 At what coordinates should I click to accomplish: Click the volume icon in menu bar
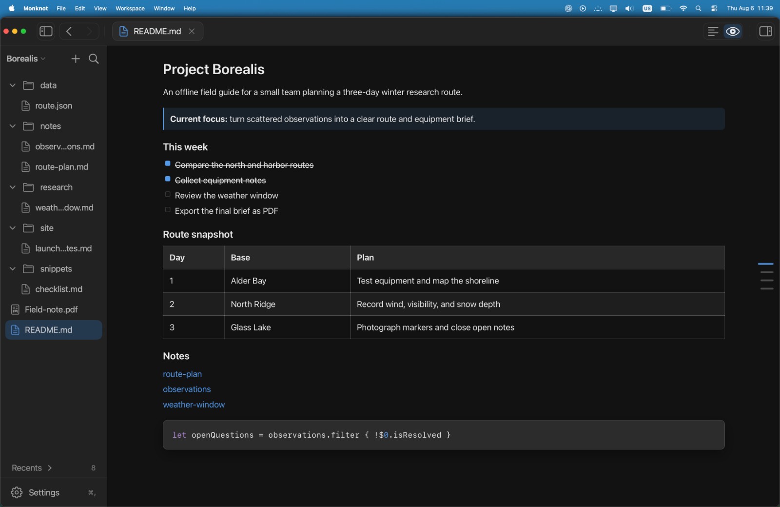pos(629,8)
